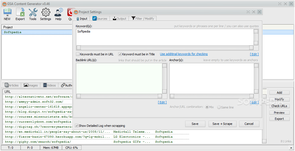Toggle Keyword must be in Title checkbox
The height and width of the screenshot is (151, 295).
tap(120, 54)
